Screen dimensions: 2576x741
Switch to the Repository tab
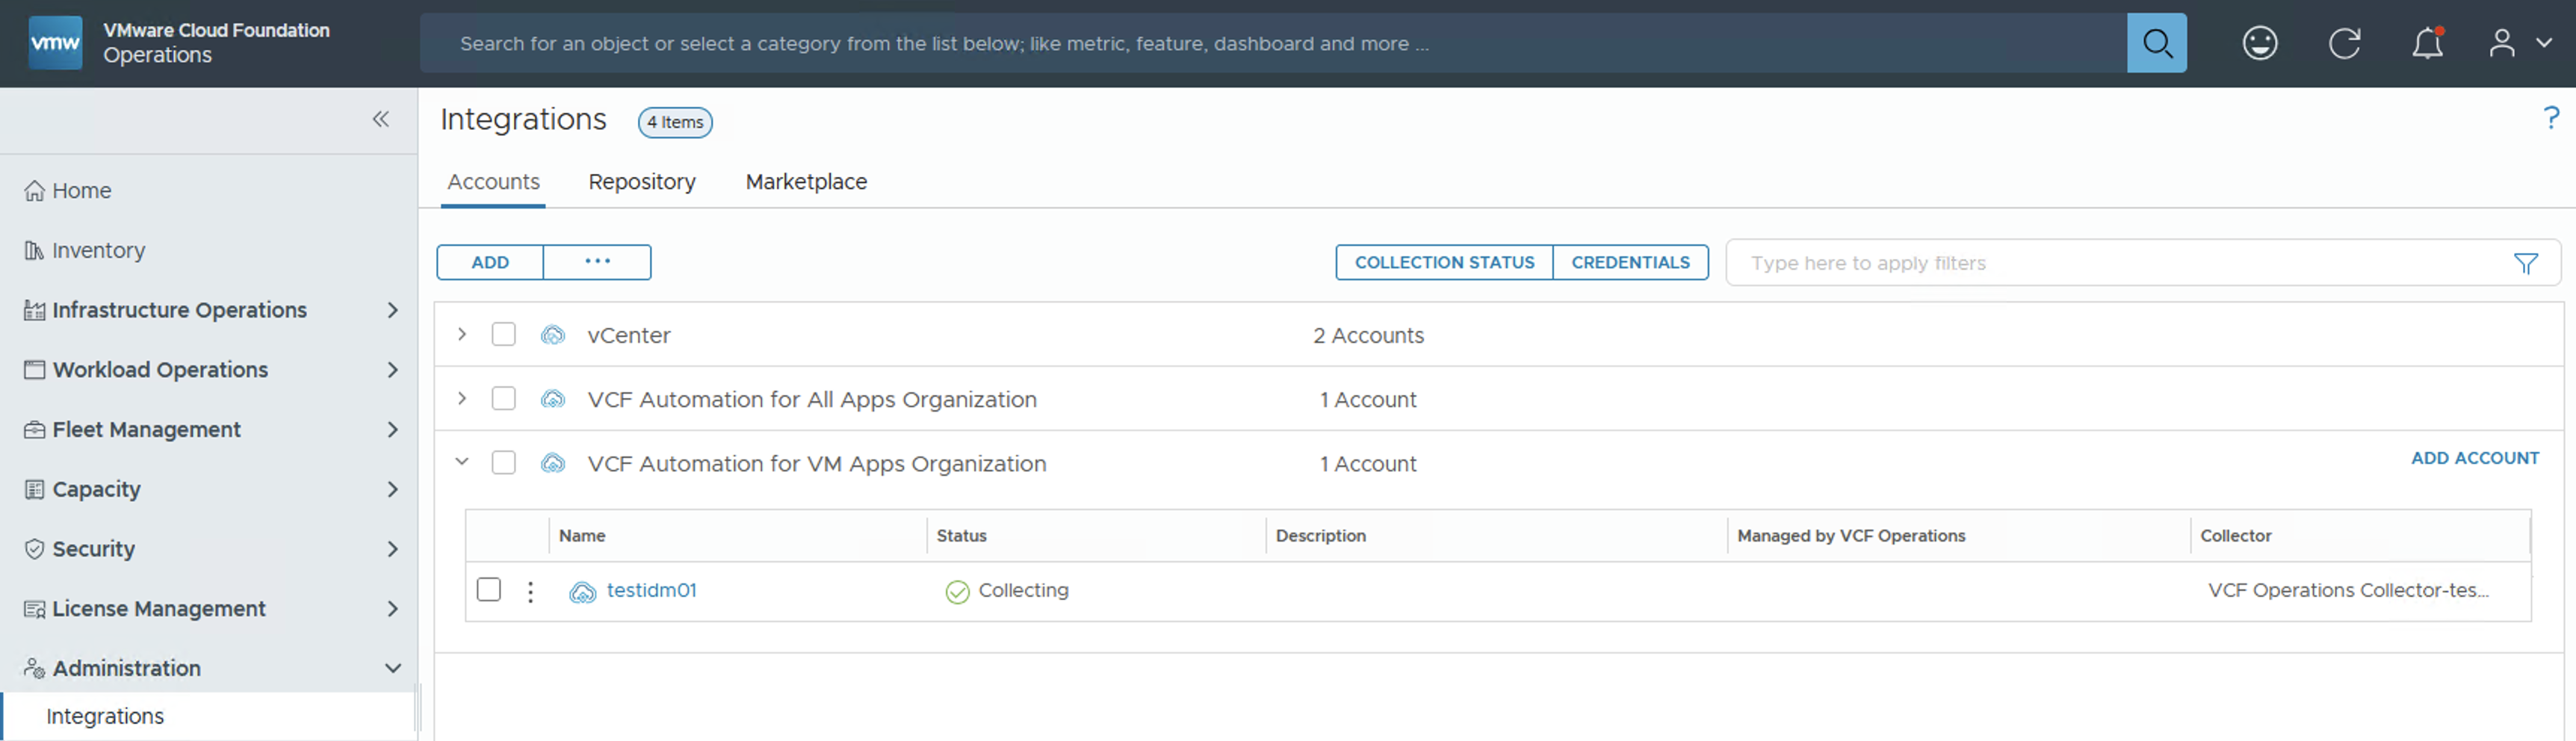641,182
